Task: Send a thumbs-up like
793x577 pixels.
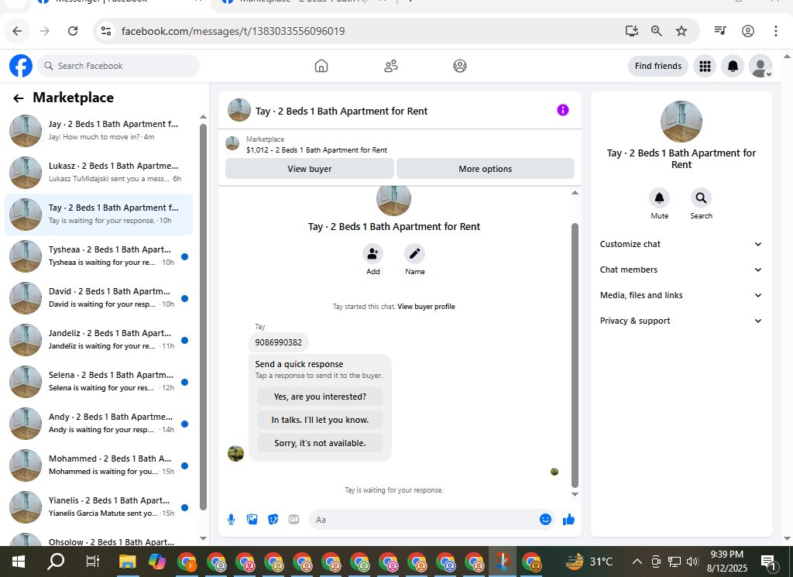Action: tap(568, 520)
